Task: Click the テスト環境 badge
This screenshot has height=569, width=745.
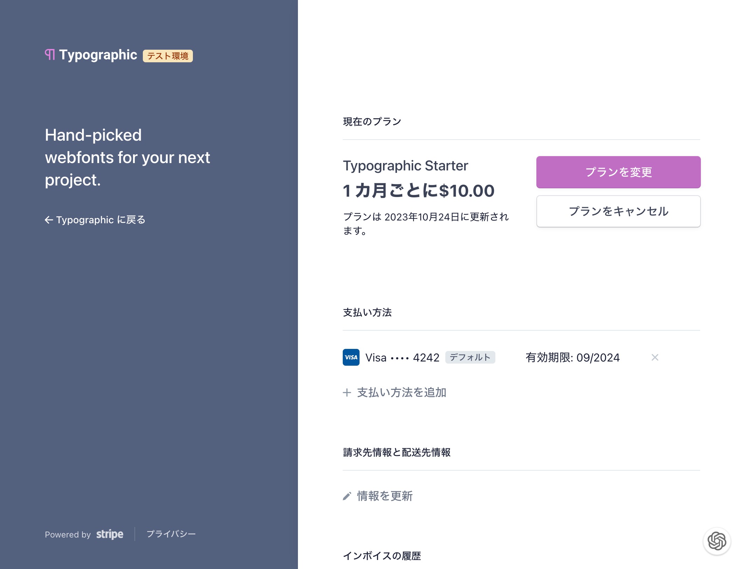Action: pyautogui.click(x=168, y=56)
